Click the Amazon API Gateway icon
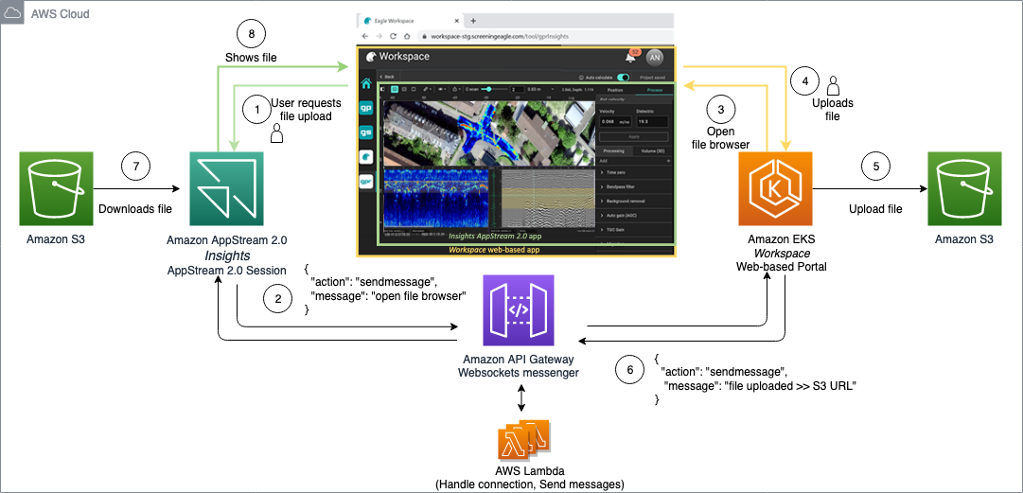Viewport: 1023px width, 493px height. (x=519, y=310)
